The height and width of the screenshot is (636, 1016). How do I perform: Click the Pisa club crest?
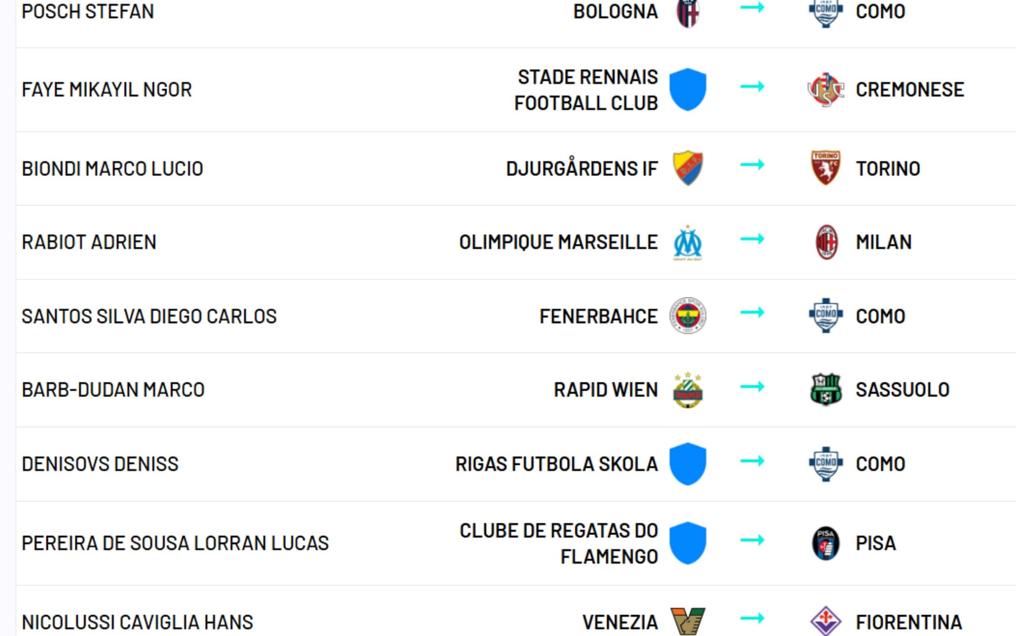(825, 543)
